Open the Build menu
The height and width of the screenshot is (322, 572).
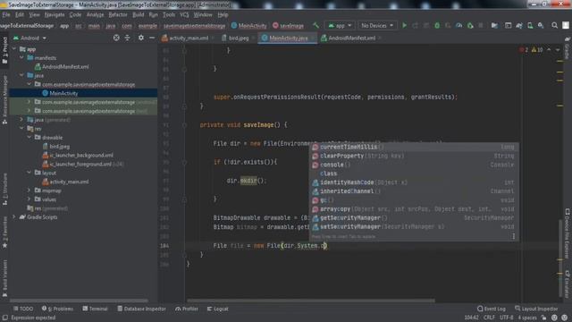(138, 14)
